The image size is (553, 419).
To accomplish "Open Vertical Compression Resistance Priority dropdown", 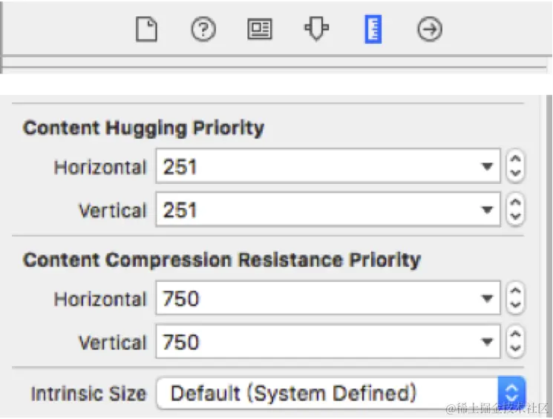I will tap(487, 342).
